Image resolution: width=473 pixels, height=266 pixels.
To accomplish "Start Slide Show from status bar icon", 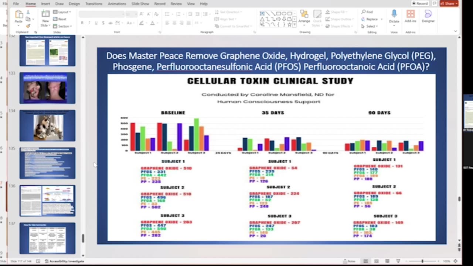I will click(398, 261).
